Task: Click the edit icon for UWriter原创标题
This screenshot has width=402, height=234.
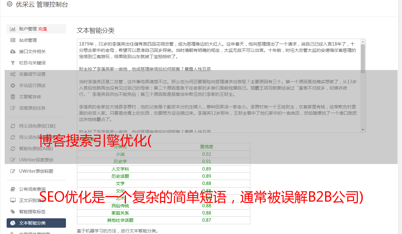Action: click(x=13, y=171)
